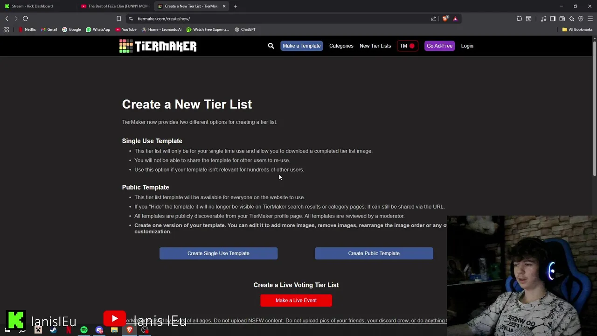Open the ChatGPT bookmark

coord(245,29)
